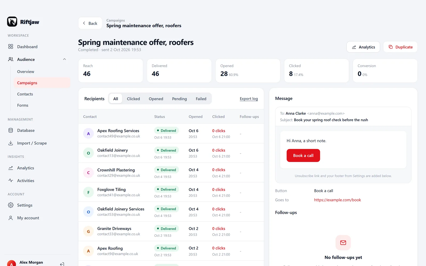Go Back to the campaigns list
This screenshot has width=426, height=266.
[90, 23]
